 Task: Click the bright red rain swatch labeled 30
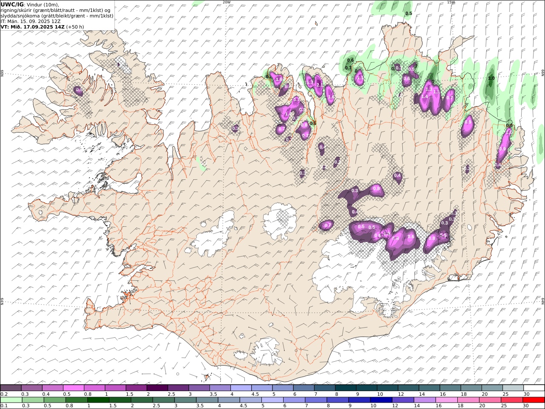(533, 400)
